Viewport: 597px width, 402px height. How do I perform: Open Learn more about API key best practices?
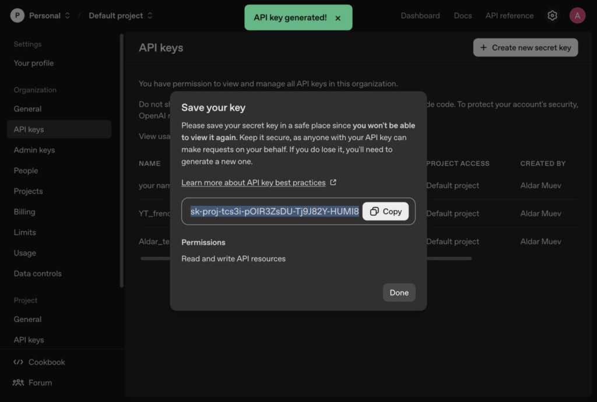[253, 183]
